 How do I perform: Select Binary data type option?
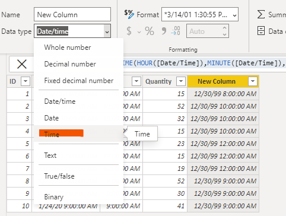78,196
